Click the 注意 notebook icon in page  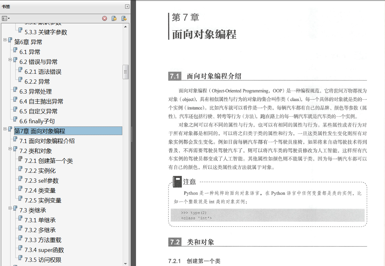(x=177, y=182)
